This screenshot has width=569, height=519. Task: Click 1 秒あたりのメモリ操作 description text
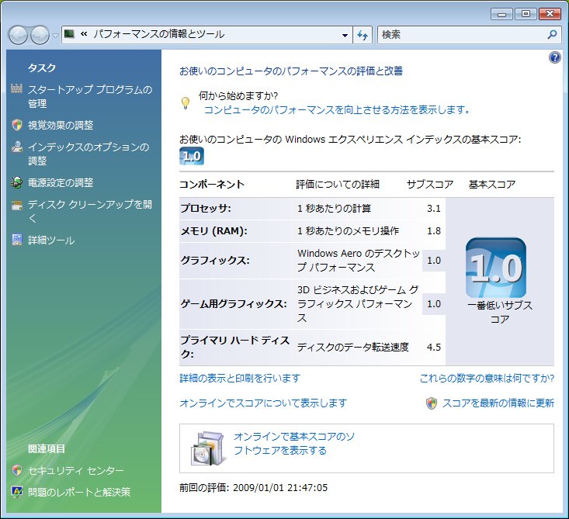pyautogui.click(x=348, y=230)
